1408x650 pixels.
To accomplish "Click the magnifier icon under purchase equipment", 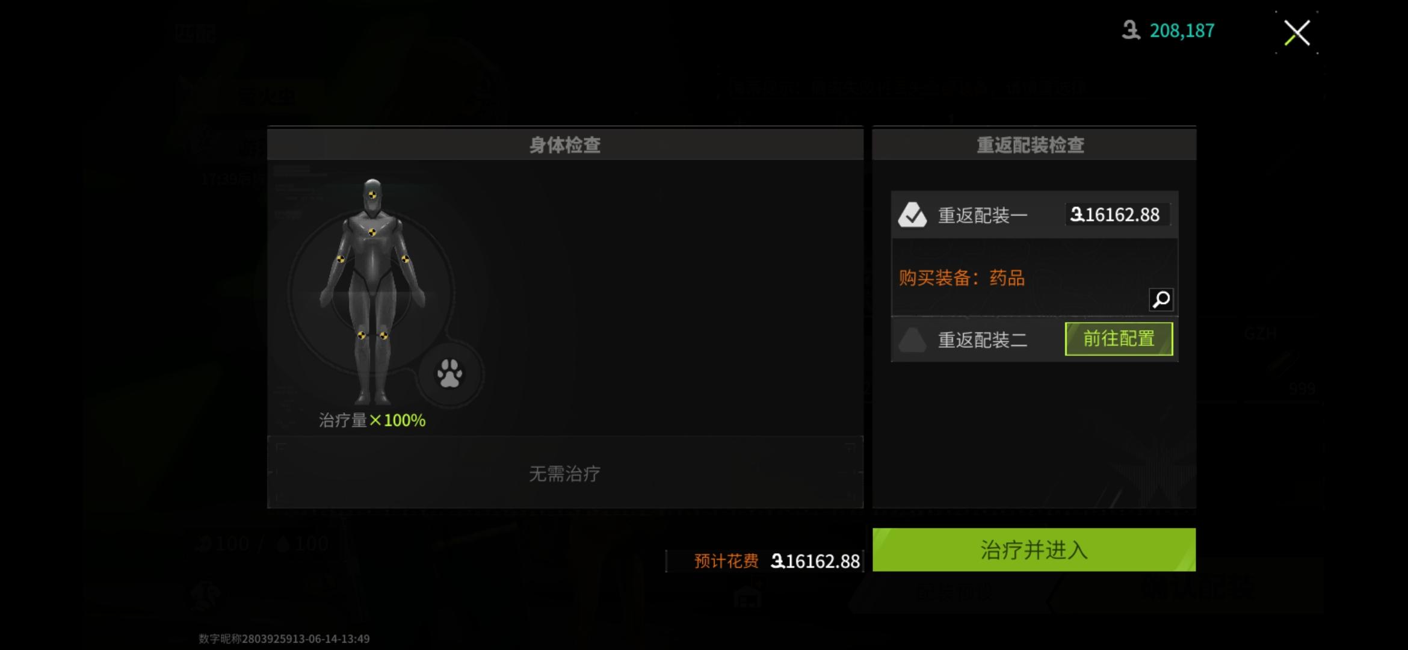I will tap(1161, 299).
